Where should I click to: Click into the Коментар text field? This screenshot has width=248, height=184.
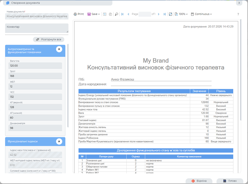tap(37, 28)
